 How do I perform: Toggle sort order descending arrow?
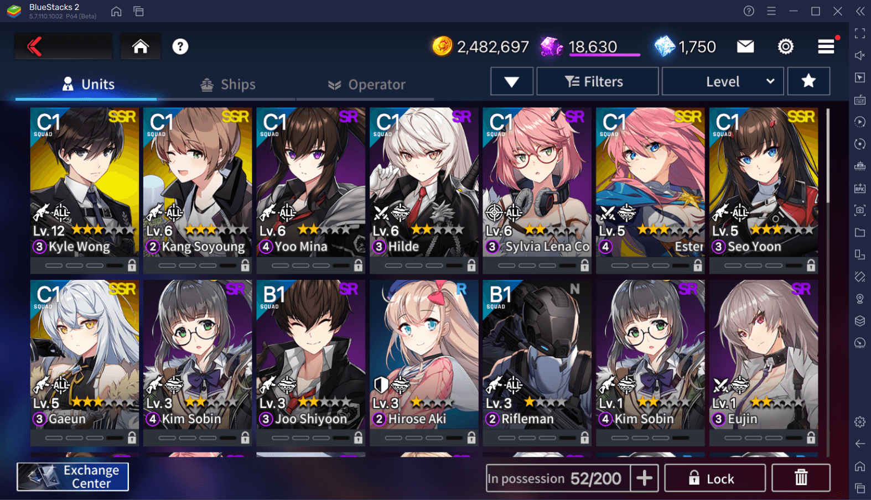(x=512, y=81)
